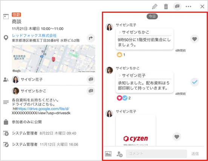Image resolution: width=208 pixels, height=161 pixels.
Task: Click the map thumbnail with red pin
Action: pyautogui.click(x=54, y=59)
